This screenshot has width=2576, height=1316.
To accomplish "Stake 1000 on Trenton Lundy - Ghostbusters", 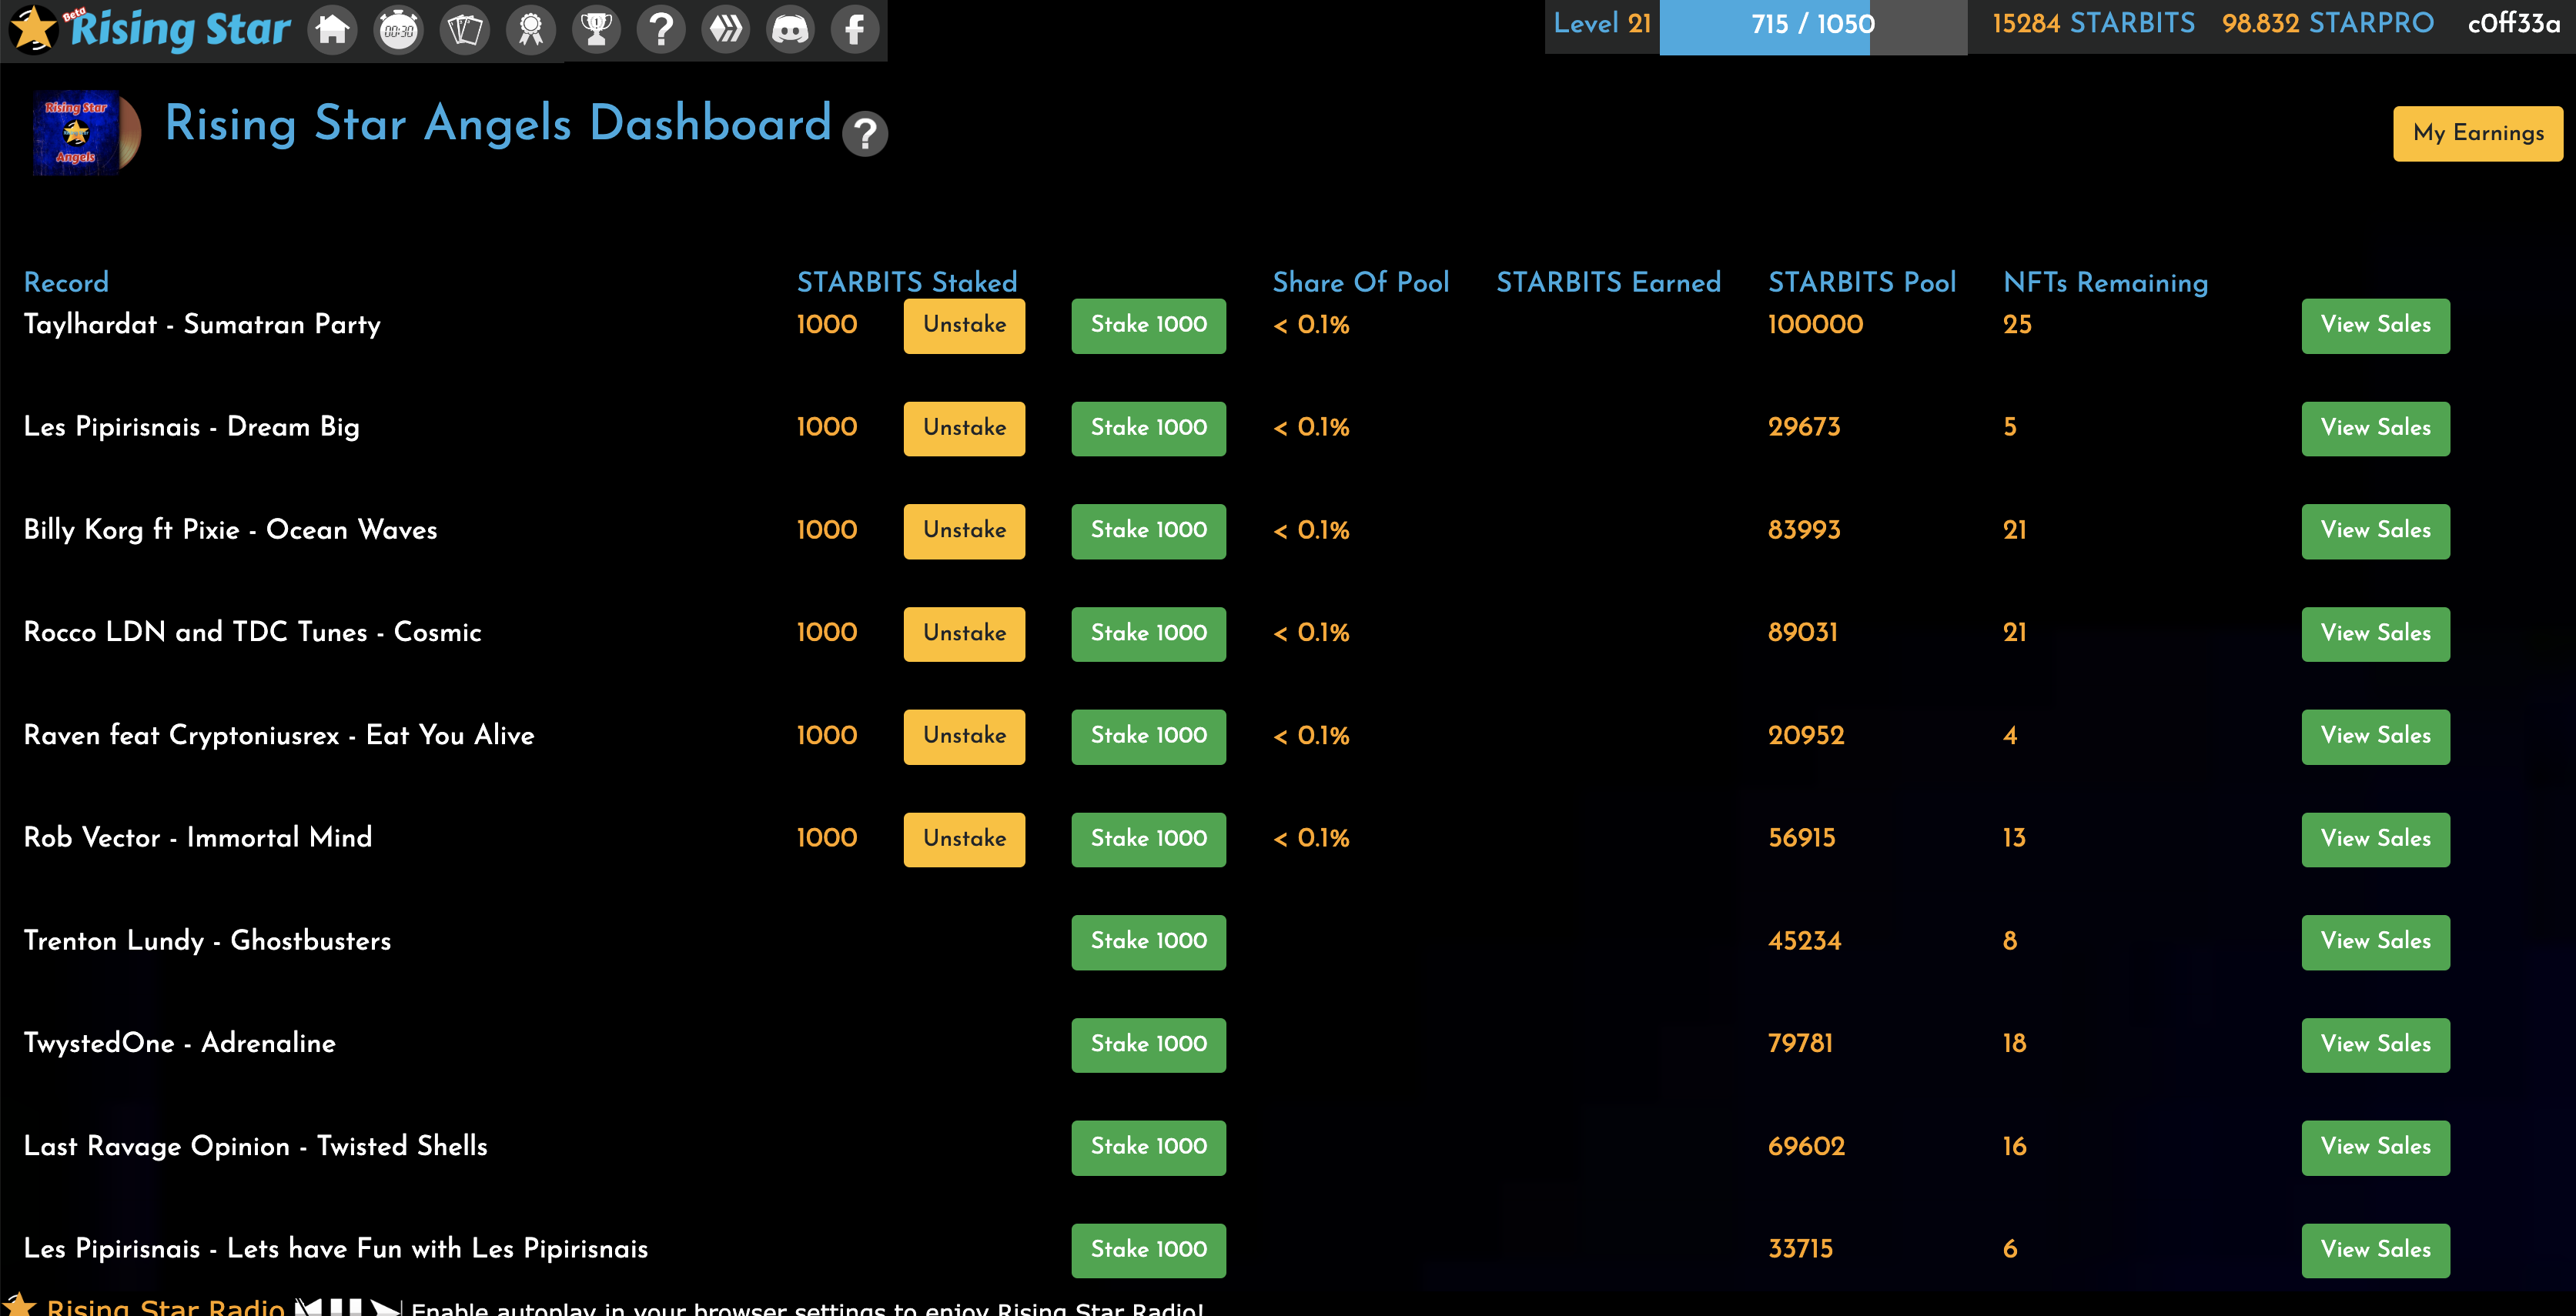I will coord(1148,942).
